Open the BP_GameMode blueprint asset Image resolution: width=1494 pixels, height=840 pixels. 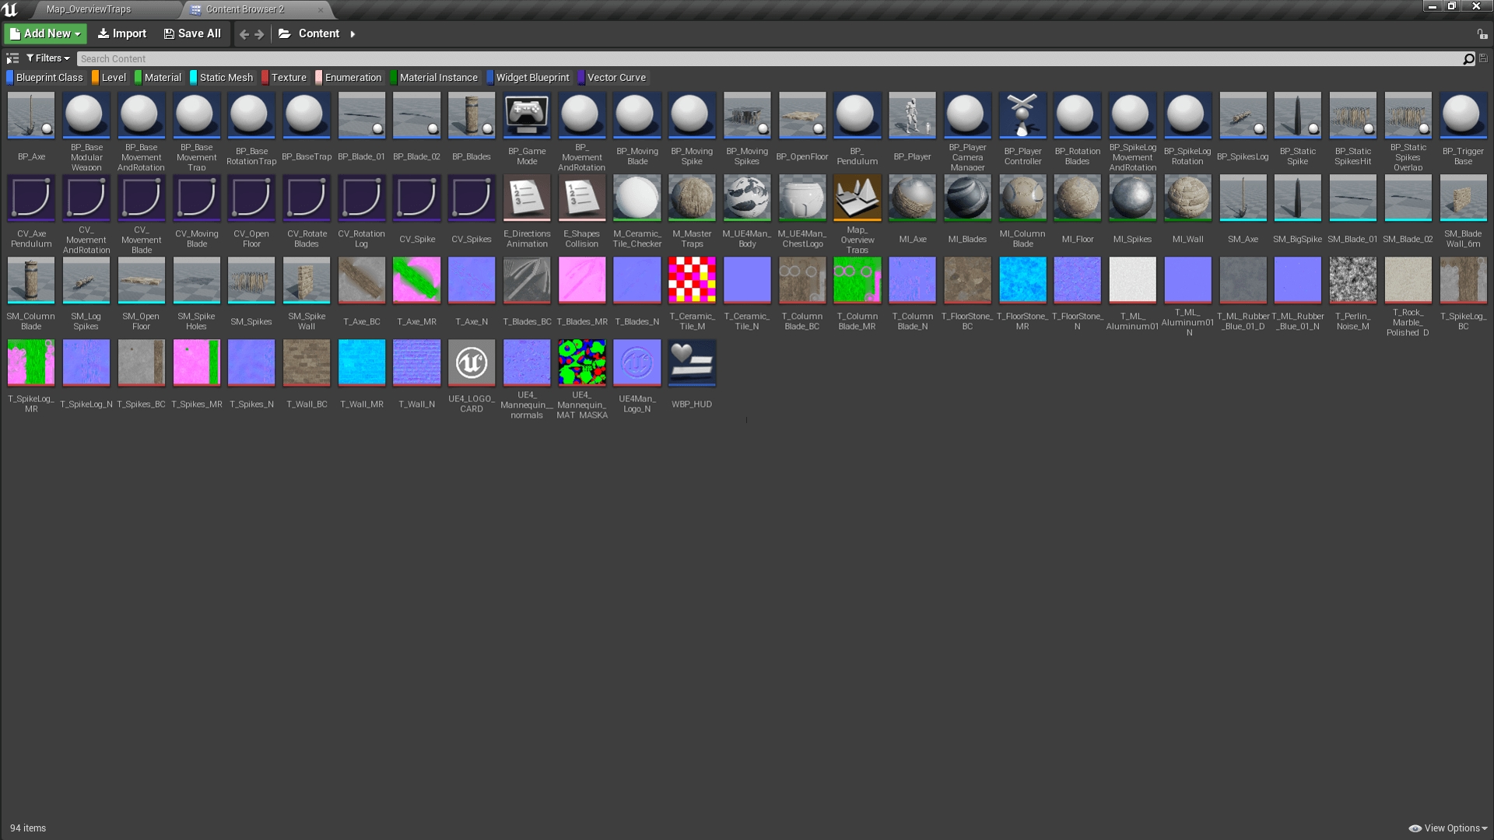(527, 115)
